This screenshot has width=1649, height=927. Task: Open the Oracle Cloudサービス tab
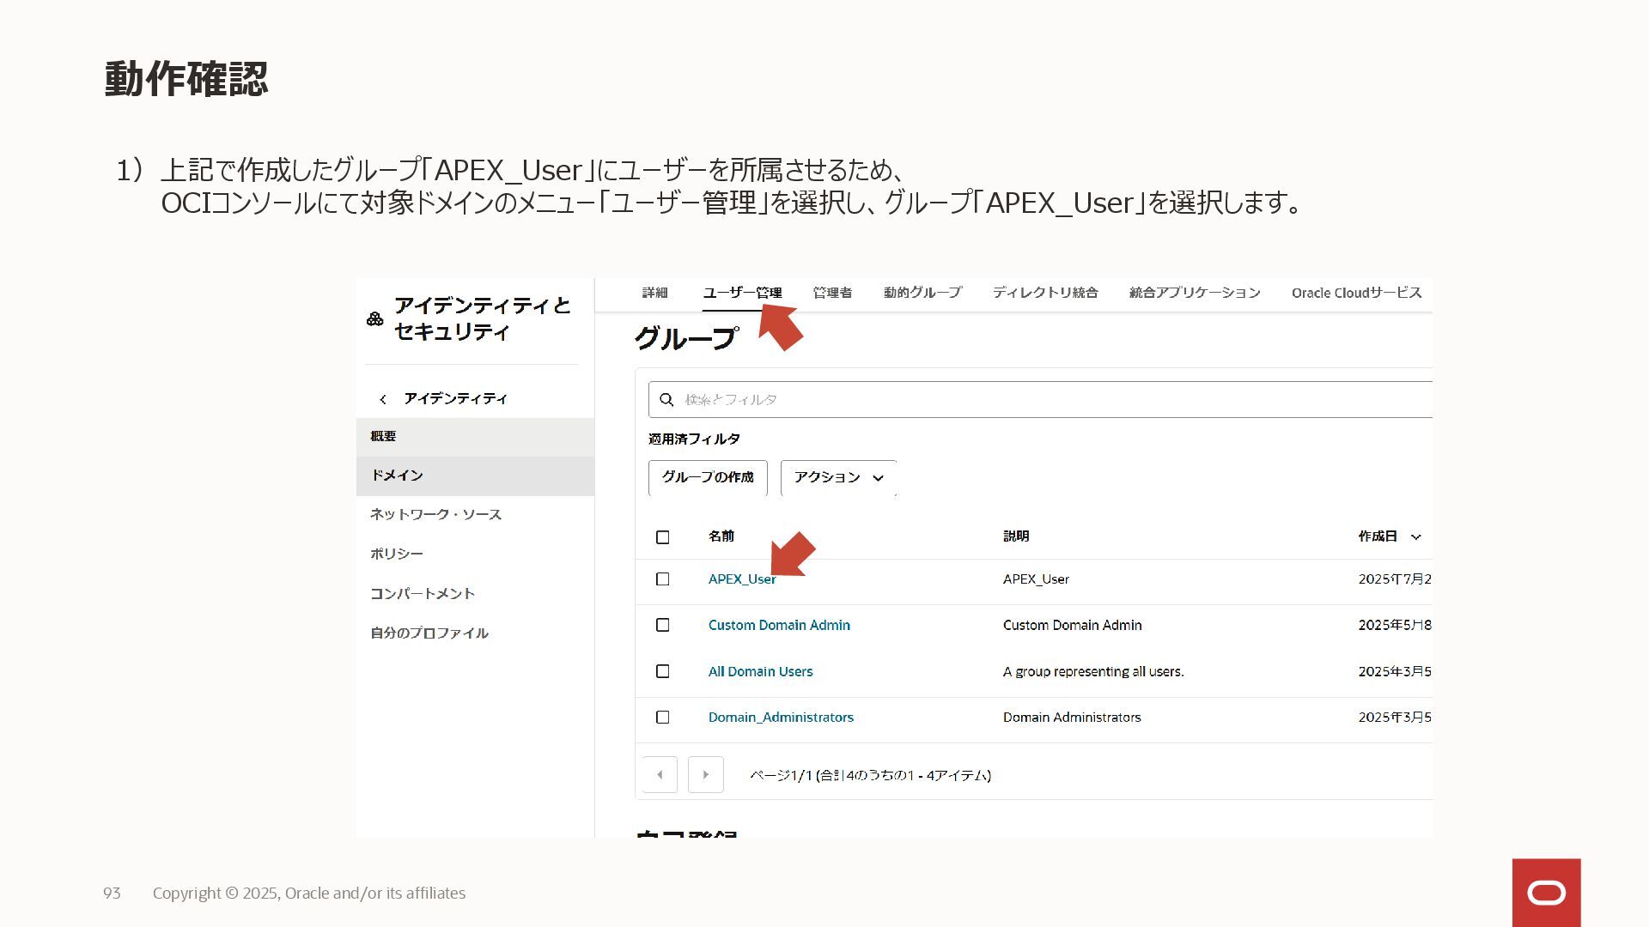pyautogui.click(x=1357, y=293)
